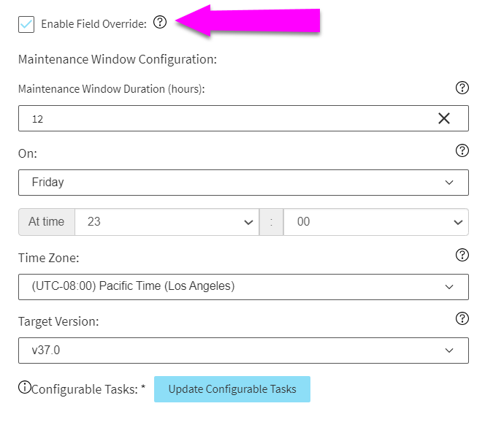
Task: Open help icon for Time Zone
Action: [x=462, y=255]
